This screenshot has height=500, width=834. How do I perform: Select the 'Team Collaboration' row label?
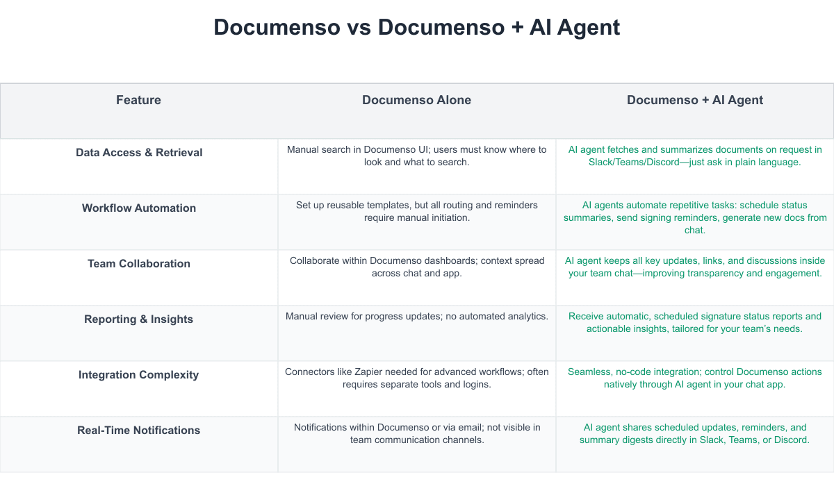(139, 263)
